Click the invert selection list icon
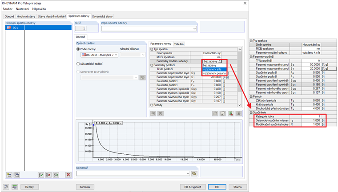 pyautogui.click(x=56, y=175)
